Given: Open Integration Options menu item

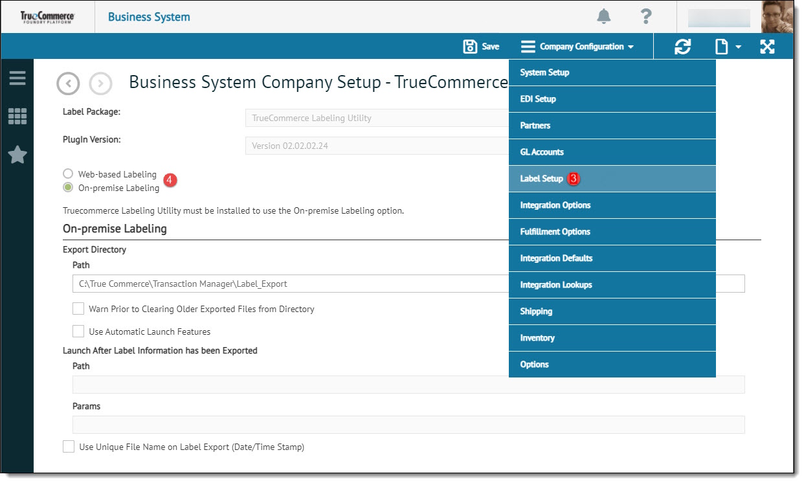Looking at the screenshot, I should point(612,205).
